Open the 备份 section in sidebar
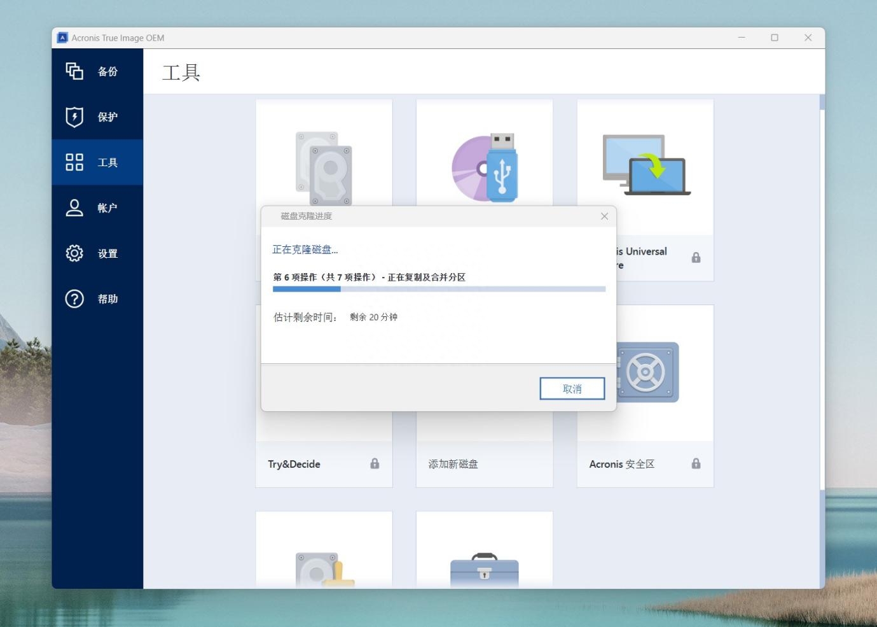The height and width of the screenshot is (627, 877). [97, 71]
